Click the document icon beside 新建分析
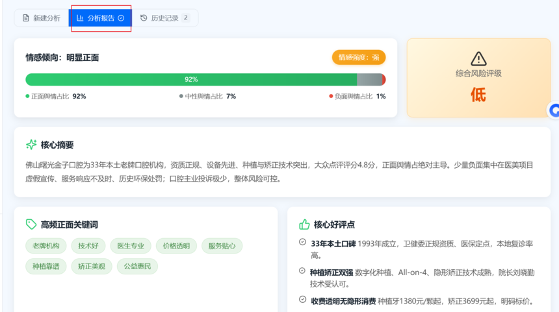Screen dimensions: 559x312 click(x=25, y=18)
